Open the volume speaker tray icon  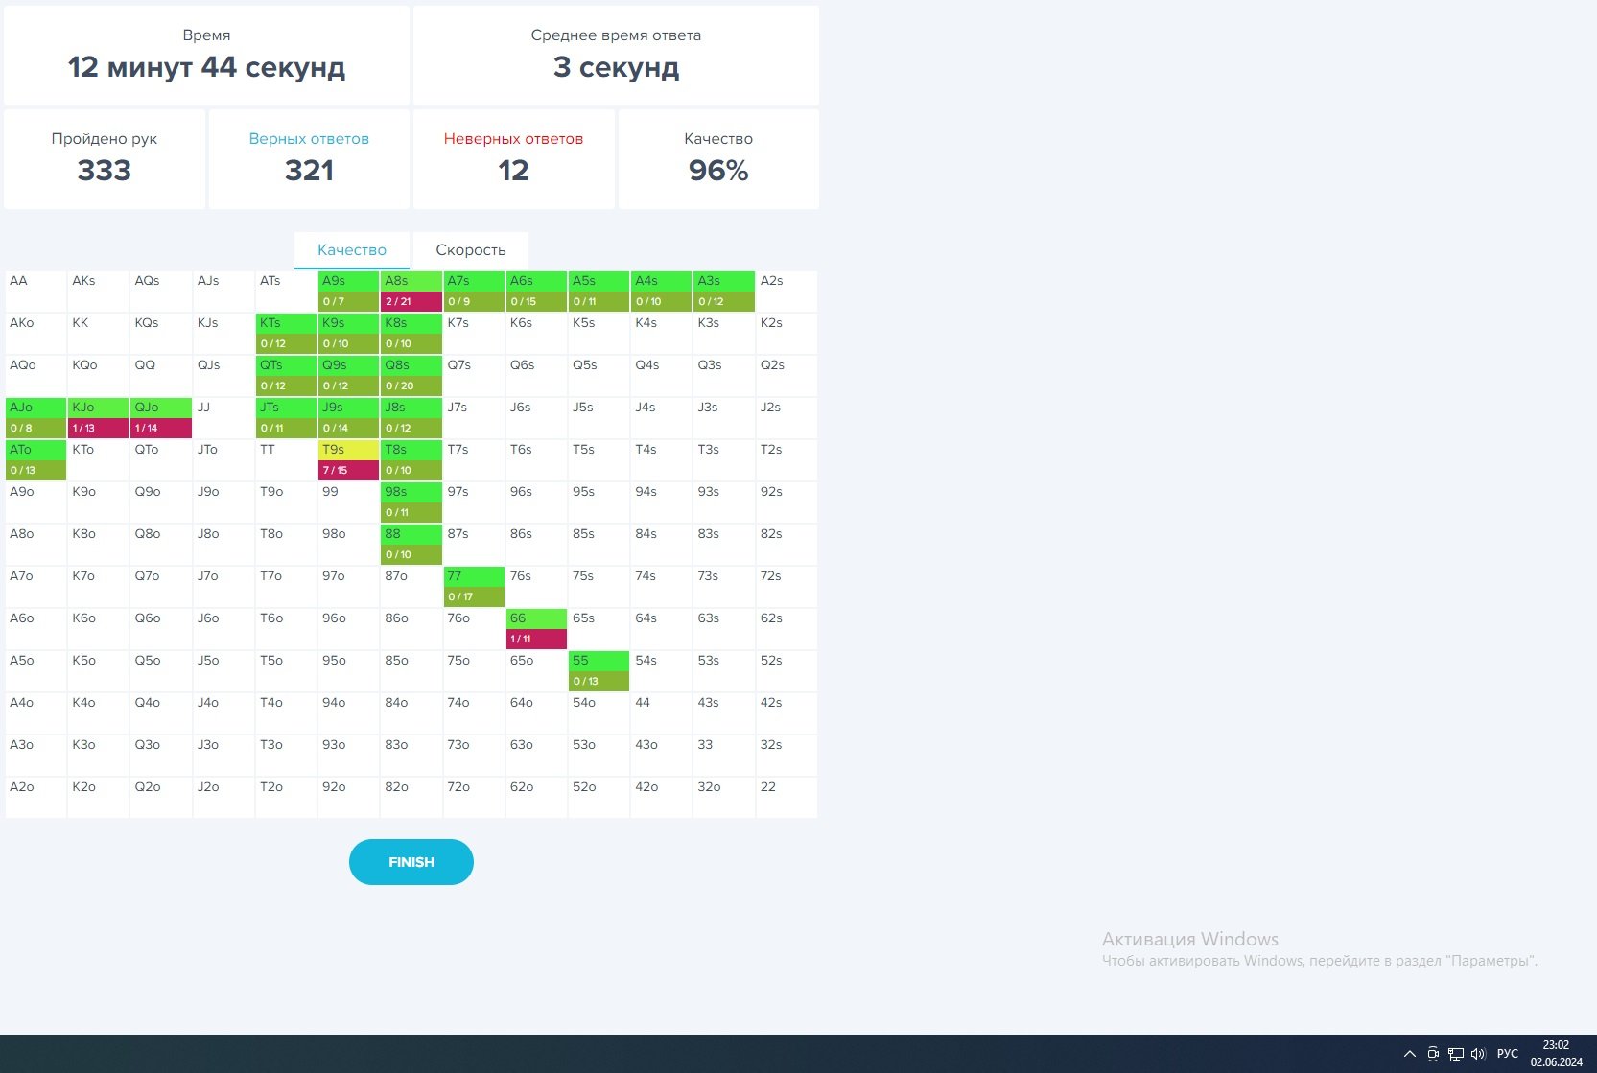click(1478, 1054)
